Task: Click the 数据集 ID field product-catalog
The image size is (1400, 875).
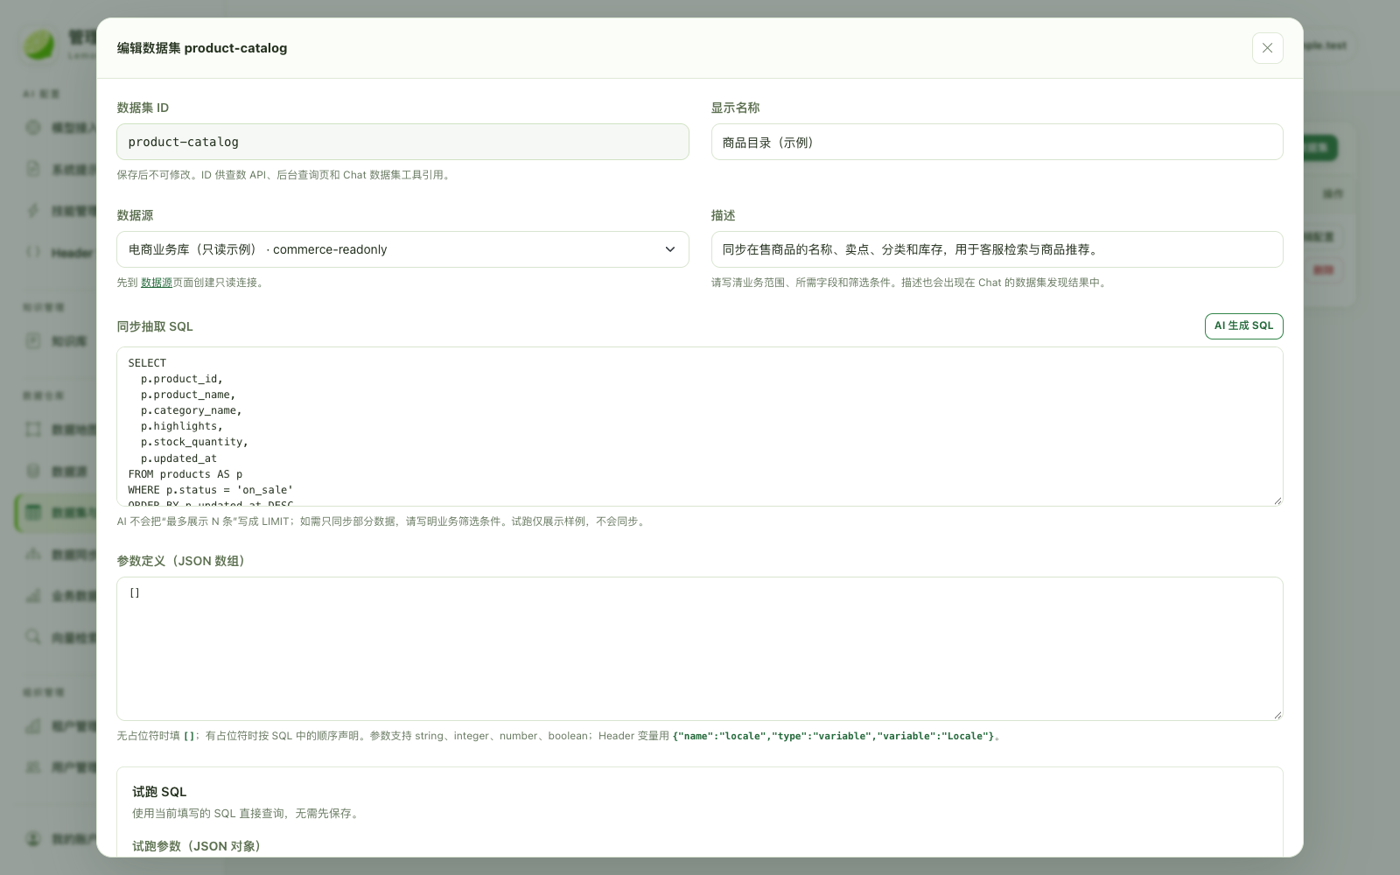Action: [x=402, y=142]
